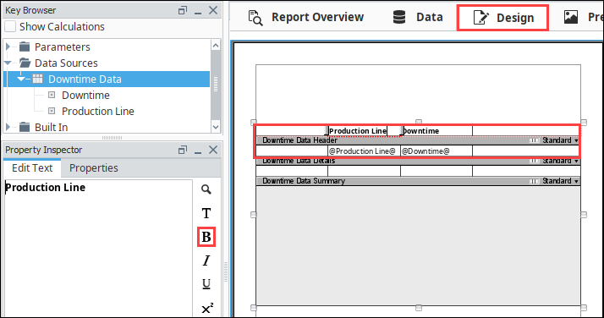Select the Downtime header cell in table
Image resolution: width=604 pixels, height=318 pixels.
coord(437,131)
